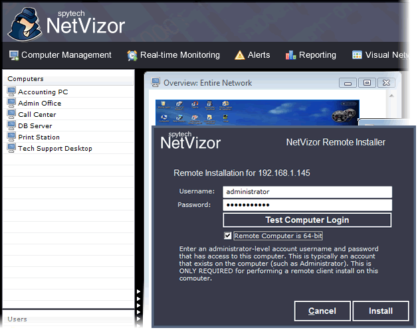
Task: Open the Alerts menu
Action: pos(252,55)
